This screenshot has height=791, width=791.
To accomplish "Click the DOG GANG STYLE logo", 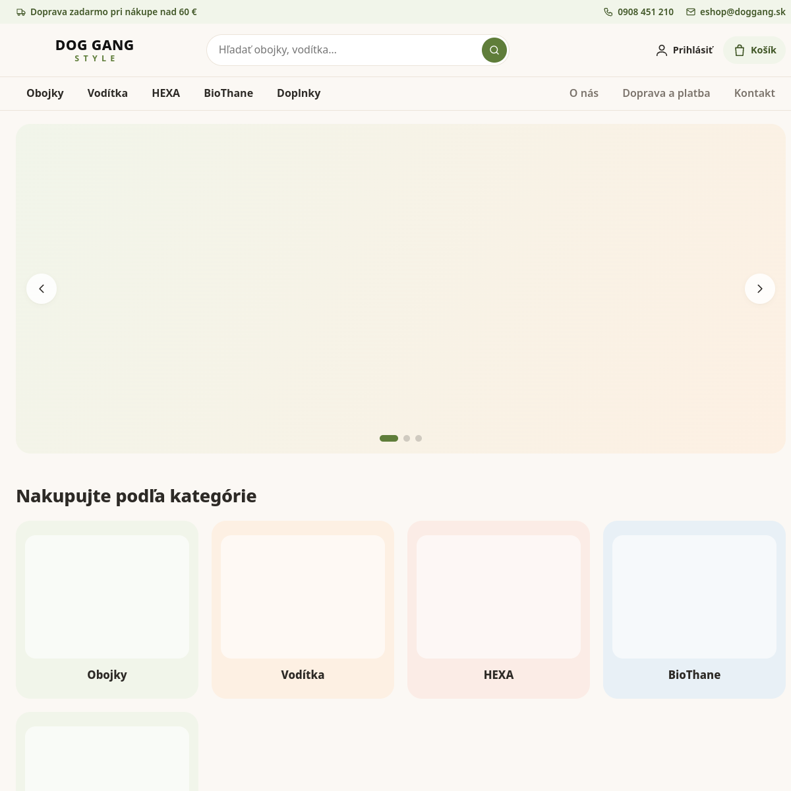I will 95,50.
